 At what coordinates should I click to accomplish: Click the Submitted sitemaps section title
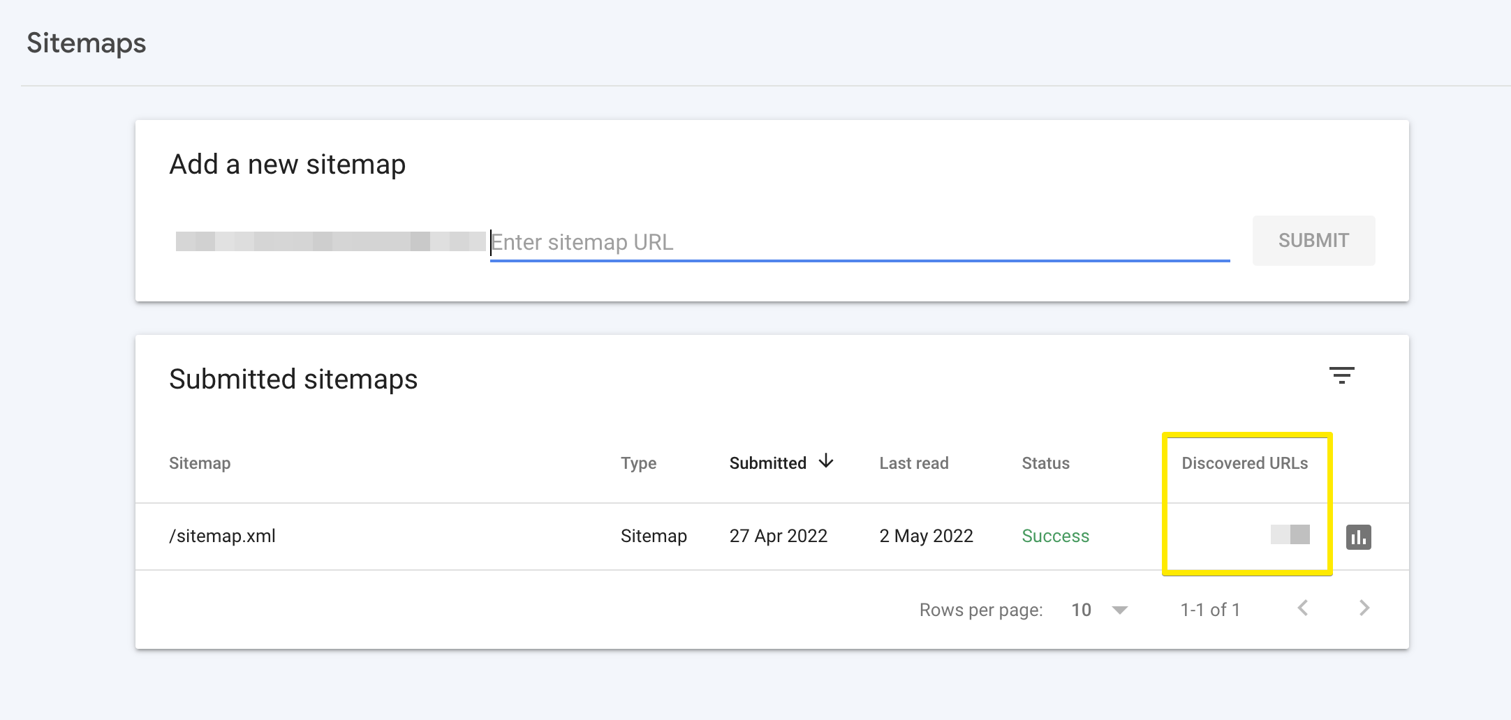click(293, 379)
